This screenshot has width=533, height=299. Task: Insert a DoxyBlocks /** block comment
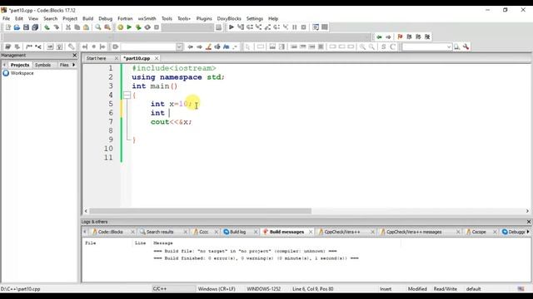[29, 47]
